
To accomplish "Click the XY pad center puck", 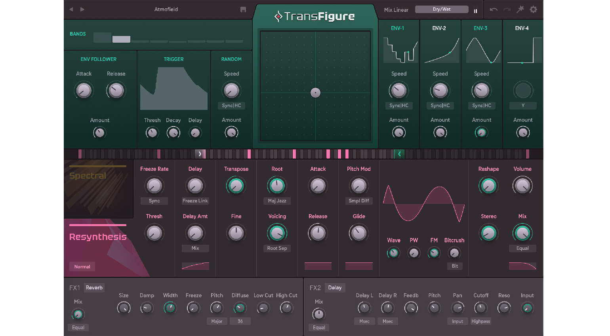I will (315, 92).
